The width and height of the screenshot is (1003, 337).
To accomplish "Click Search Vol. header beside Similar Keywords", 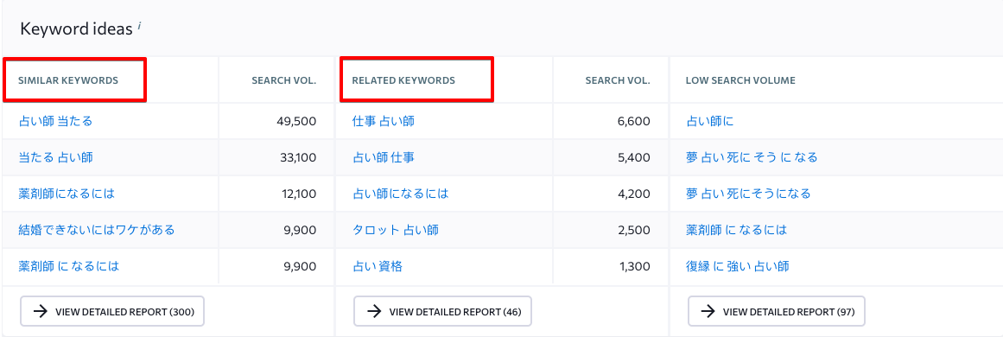I will pyautogui.click(x=284, y=80).
